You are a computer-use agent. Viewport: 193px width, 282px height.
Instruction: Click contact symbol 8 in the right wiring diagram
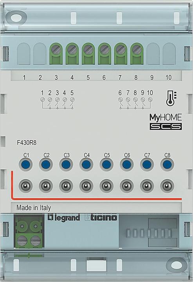pos(135,99)
